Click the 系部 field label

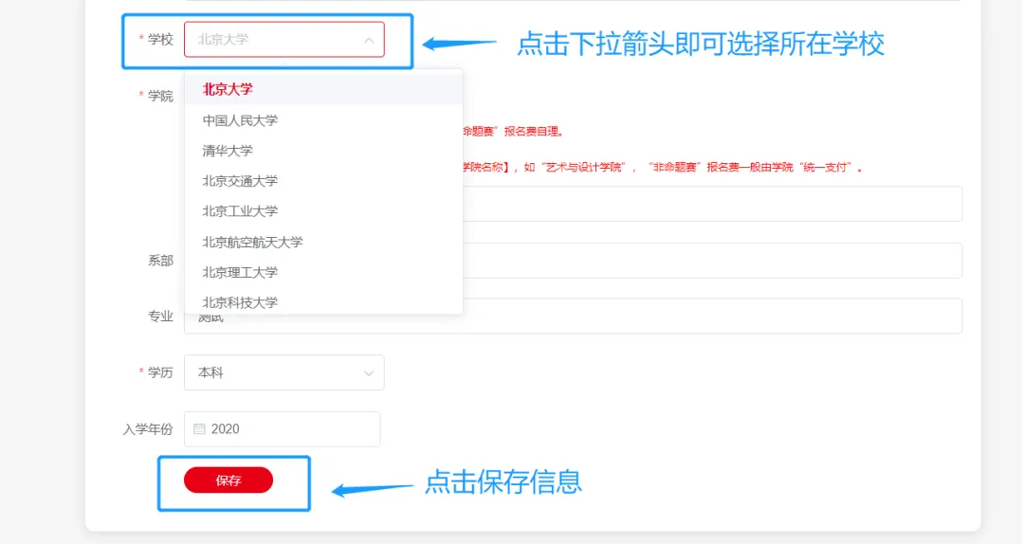[160, 262]
